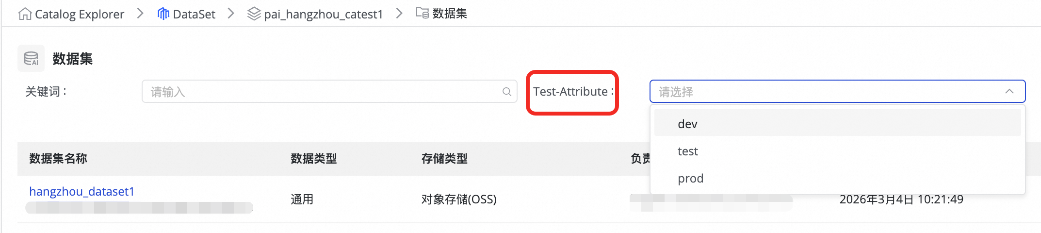
Task: Navigate to DataSet breadcrumb link
Action: [x=194, y=14]
